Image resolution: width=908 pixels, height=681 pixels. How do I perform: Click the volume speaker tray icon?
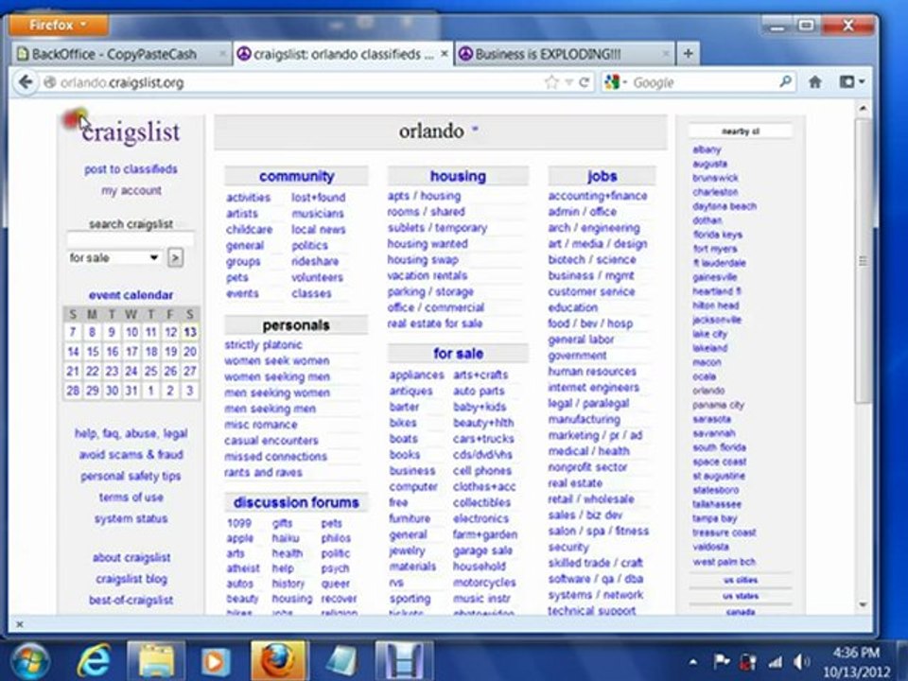[802, 662]
